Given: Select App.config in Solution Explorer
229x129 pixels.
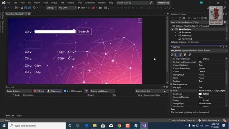Looking at the screenshot, I should click(187, 39).
